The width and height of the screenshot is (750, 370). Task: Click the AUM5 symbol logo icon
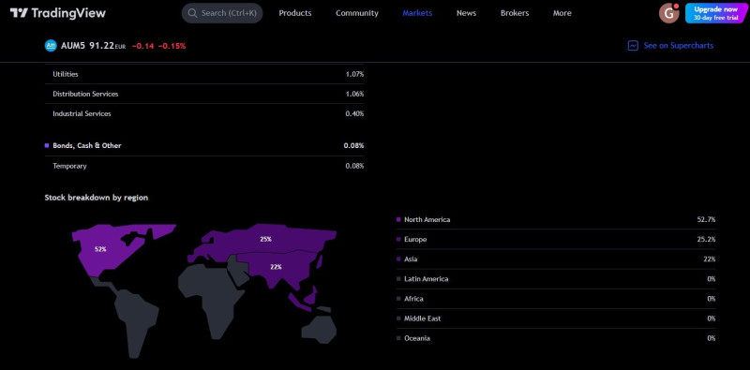click(51, 46)
